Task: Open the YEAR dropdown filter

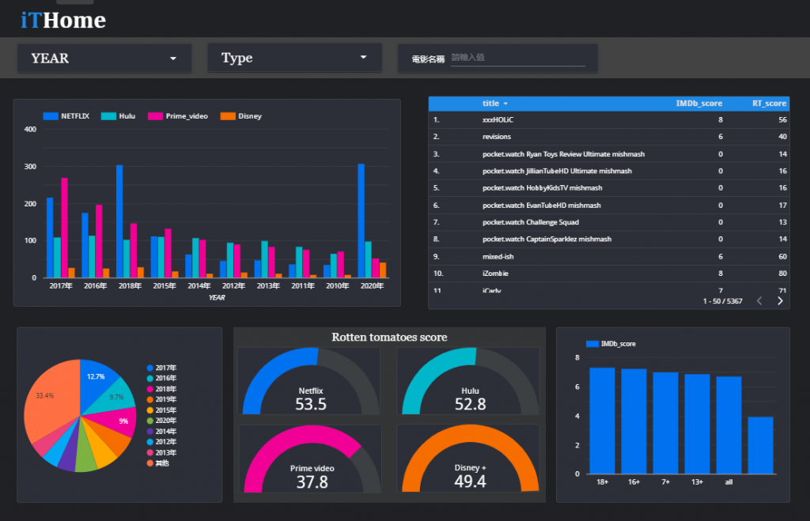Action: (x=104, y=59)
